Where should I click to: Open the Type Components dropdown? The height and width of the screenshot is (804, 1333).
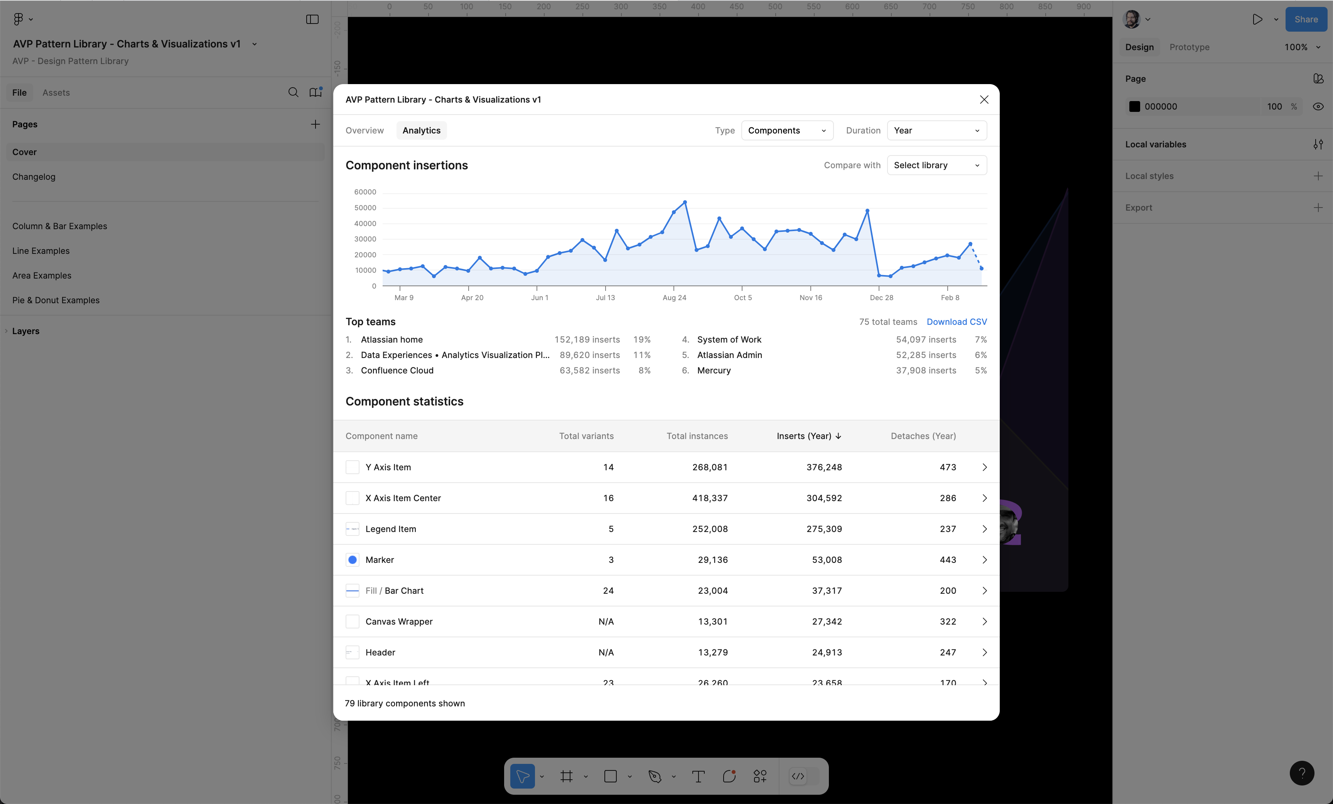click(786, 130)
